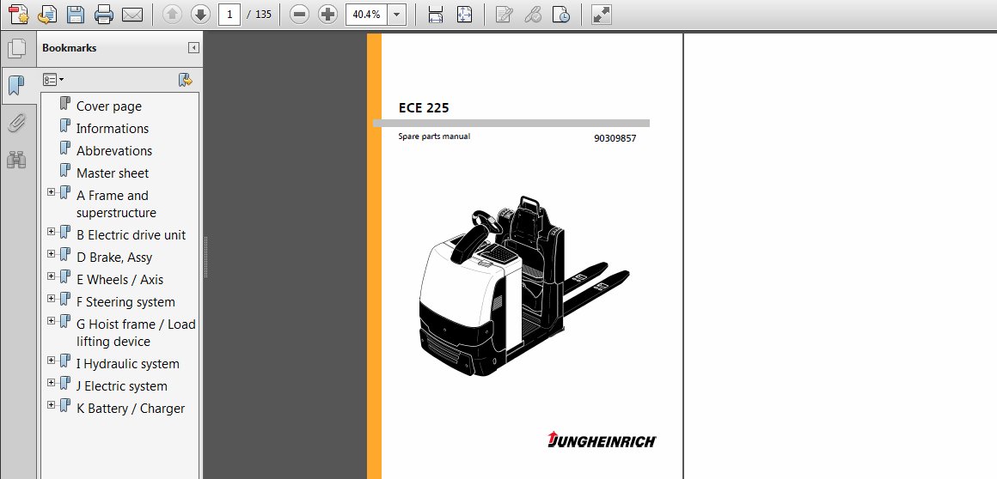The image size is (997, 479).
Task: Click the link-and-checkmark toolbar icon
Action: pos(533,14)
